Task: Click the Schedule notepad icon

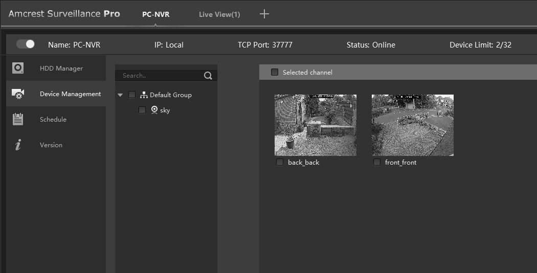Action: 18,119
